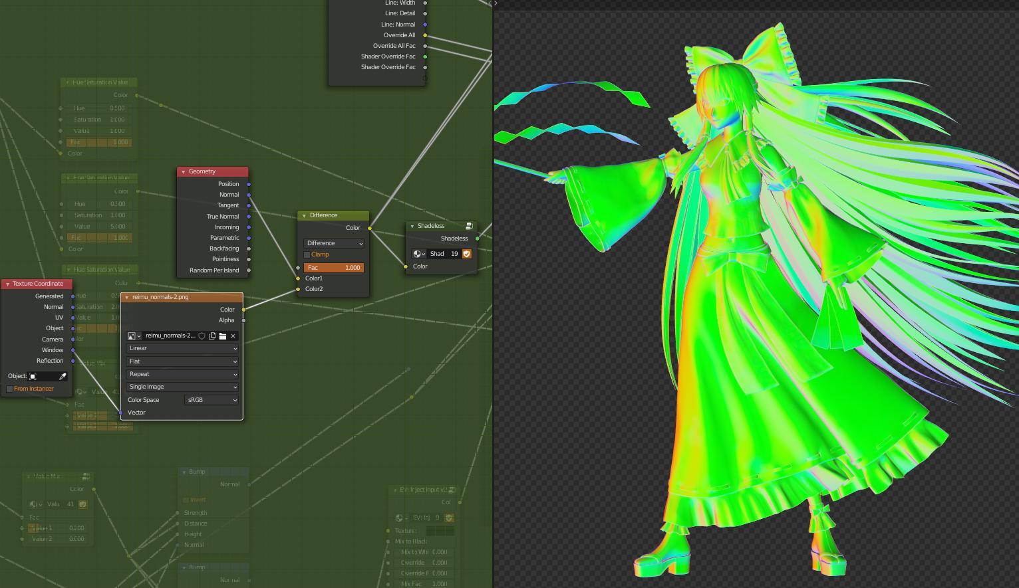The width and height of the screenshot is (1019, 588).
Task: Open the Difference blend type dropdown
Action: 333,243
